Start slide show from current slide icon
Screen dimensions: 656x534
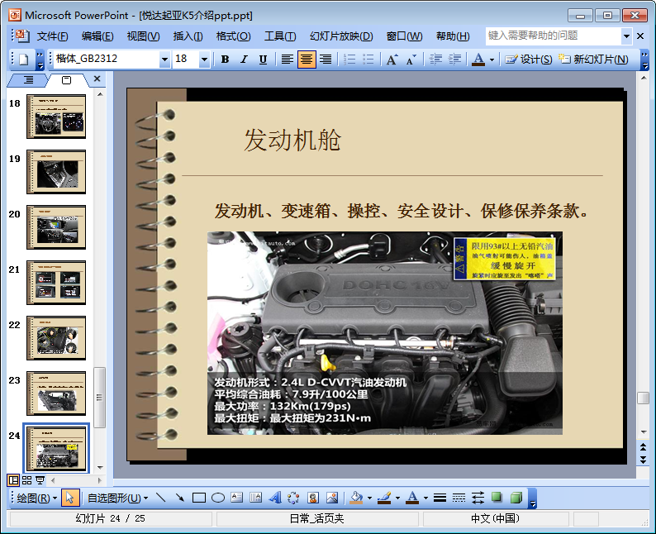pyautogui.click(x=40, y=480)
